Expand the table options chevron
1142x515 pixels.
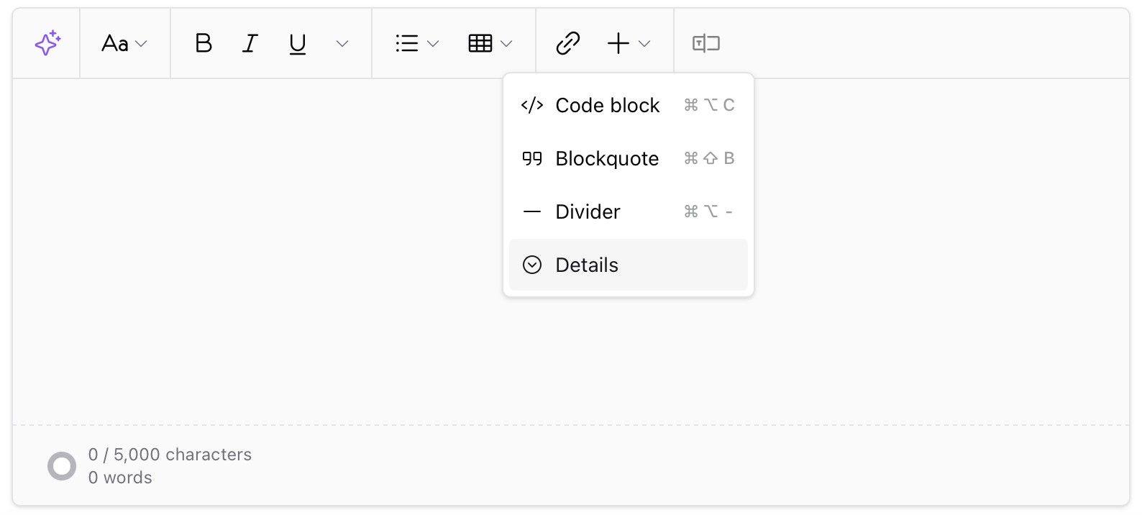pos(508,43)
